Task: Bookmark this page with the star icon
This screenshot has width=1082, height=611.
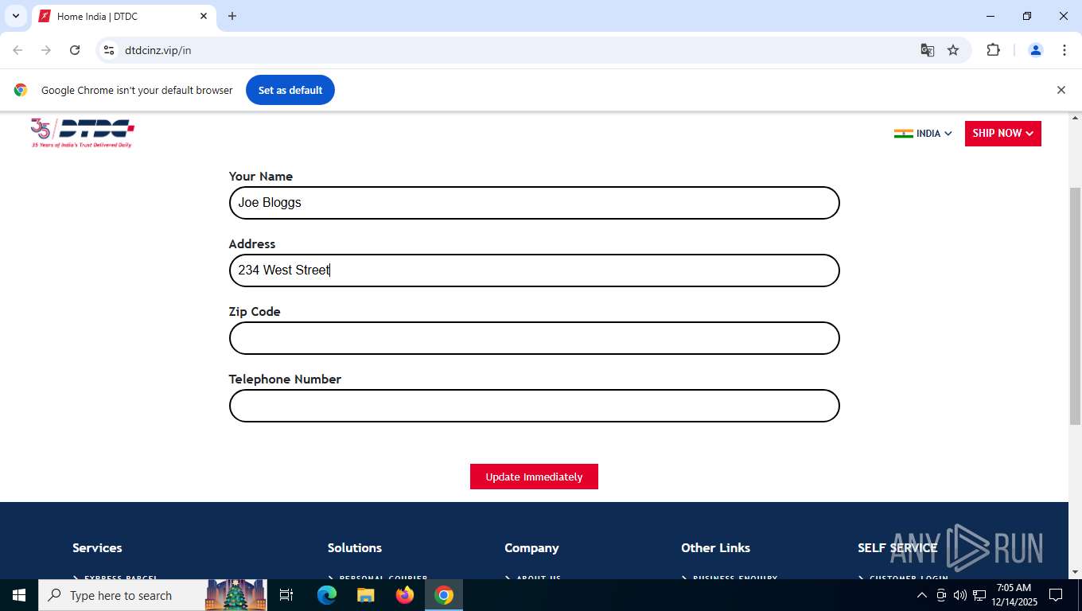Action: pyautogui.click(x=953, y=50)
